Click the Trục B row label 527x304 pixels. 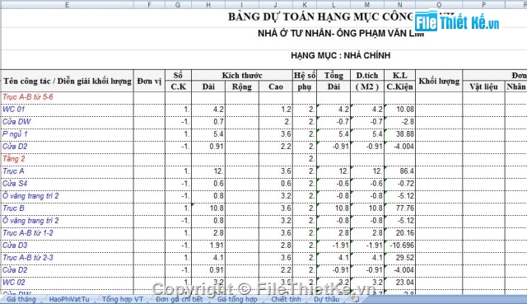pos(13,208)
